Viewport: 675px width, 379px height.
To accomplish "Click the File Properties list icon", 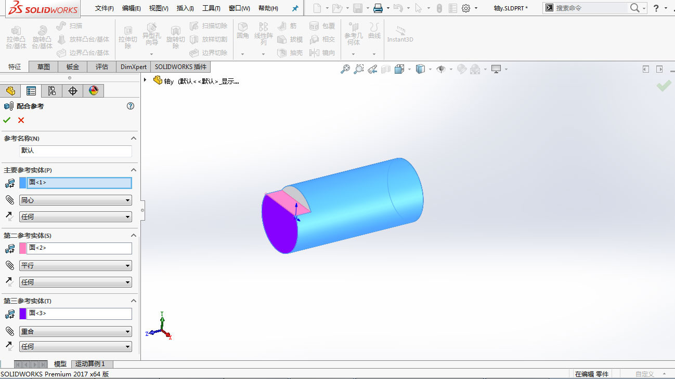I will (x=453, y=8).
